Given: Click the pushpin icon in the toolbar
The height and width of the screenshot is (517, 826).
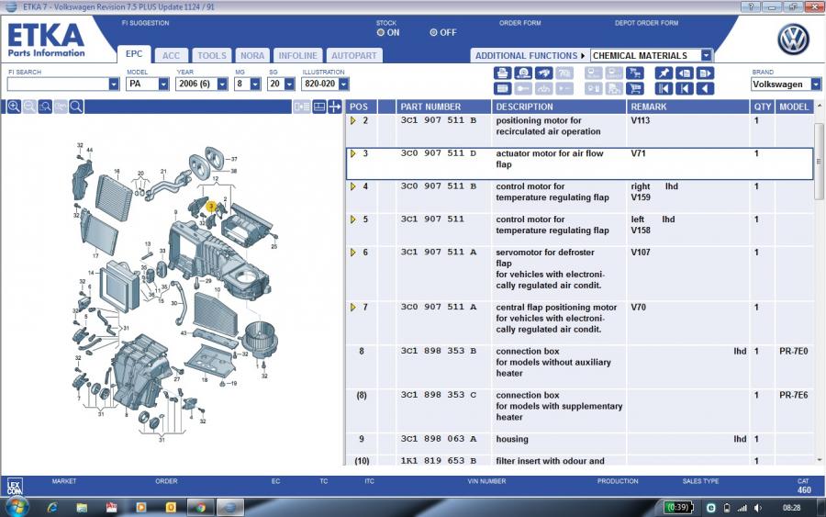Looking at the screenshot, I should [x=663, y=73].
